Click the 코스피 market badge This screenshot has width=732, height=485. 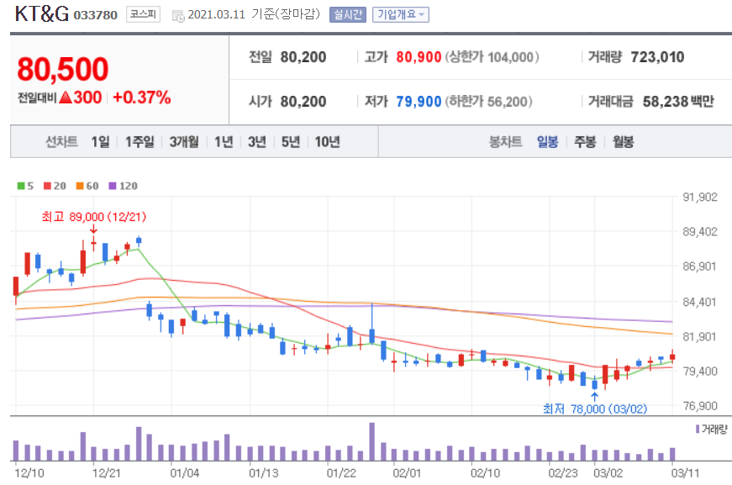pos(143,14)
